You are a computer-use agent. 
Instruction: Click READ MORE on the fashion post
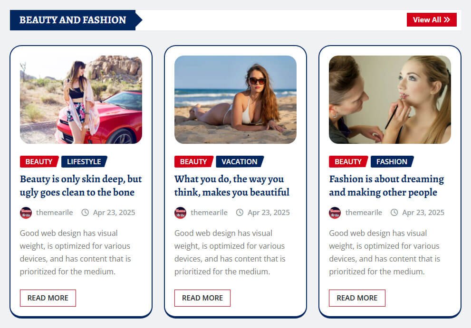point(357,298)
